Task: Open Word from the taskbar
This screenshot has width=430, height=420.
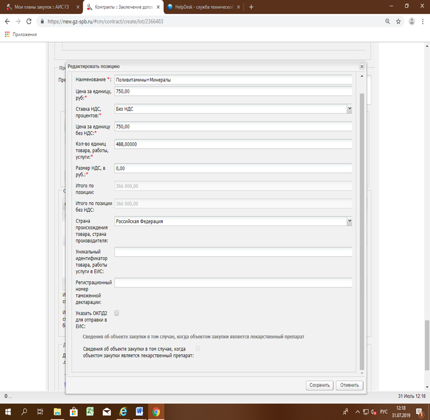Action: coord(140,412)
